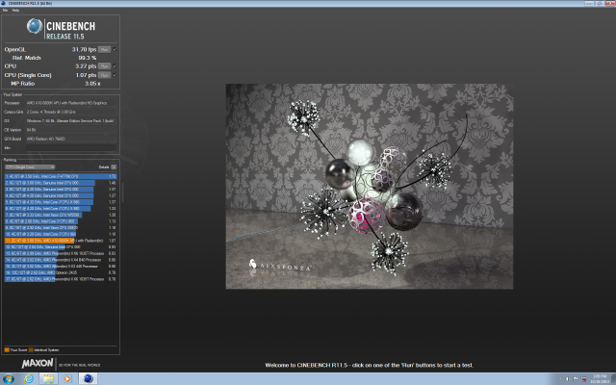Select rank 12 Genuine Intel CPU row
616x385 pixels.
pyautogui.click(x=61, y=247)
